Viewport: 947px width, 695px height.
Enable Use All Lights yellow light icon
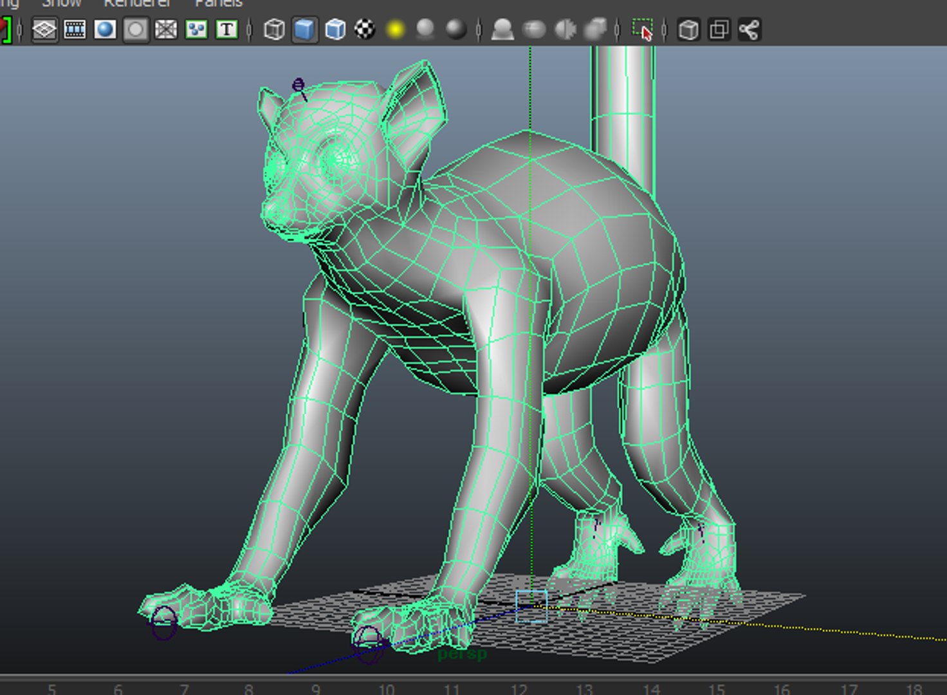click(396, 30)
